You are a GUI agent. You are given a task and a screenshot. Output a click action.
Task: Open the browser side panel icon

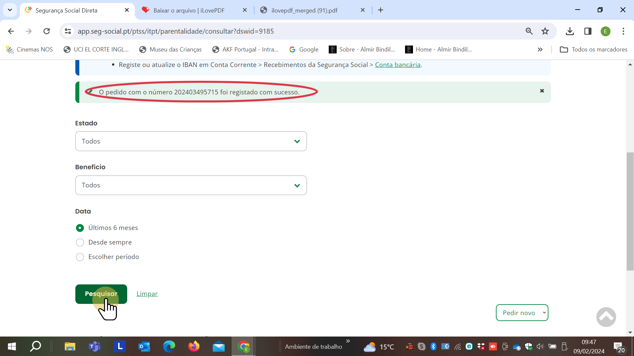[587, 31]
